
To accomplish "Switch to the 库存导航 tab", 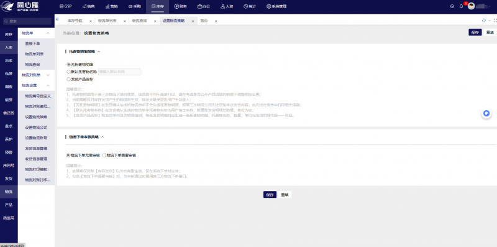I will [x=75, y=21].
